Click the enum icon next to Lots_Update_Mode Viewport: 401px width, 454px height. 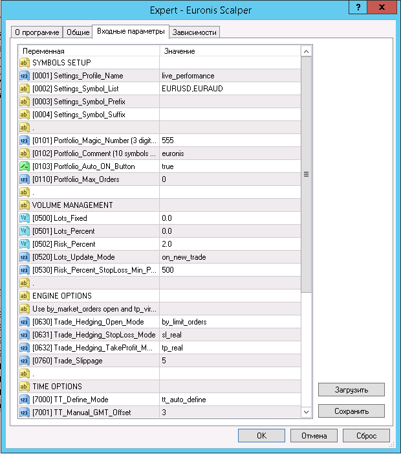[x=25, y=257]
